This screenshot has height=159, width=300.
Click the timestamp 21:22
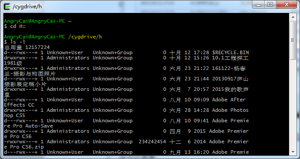[x=201, y=68]
